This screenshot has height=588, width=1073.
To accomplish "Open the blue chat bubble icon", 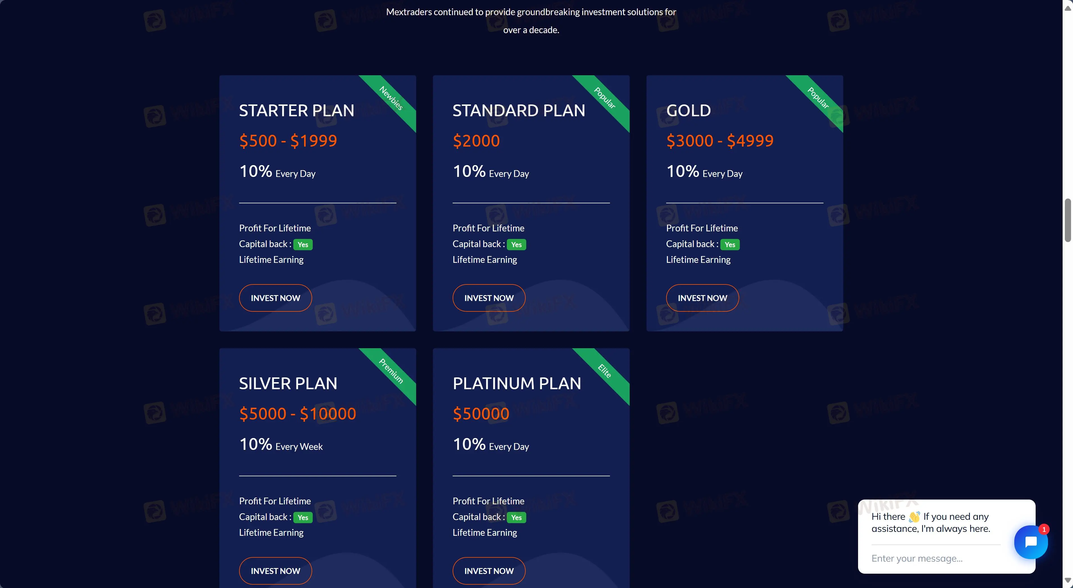I will [x=1031, y=542].
